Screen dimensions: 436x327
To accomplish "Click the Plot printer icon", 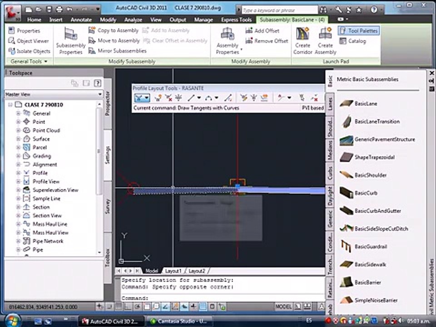I will coord(59,10).
